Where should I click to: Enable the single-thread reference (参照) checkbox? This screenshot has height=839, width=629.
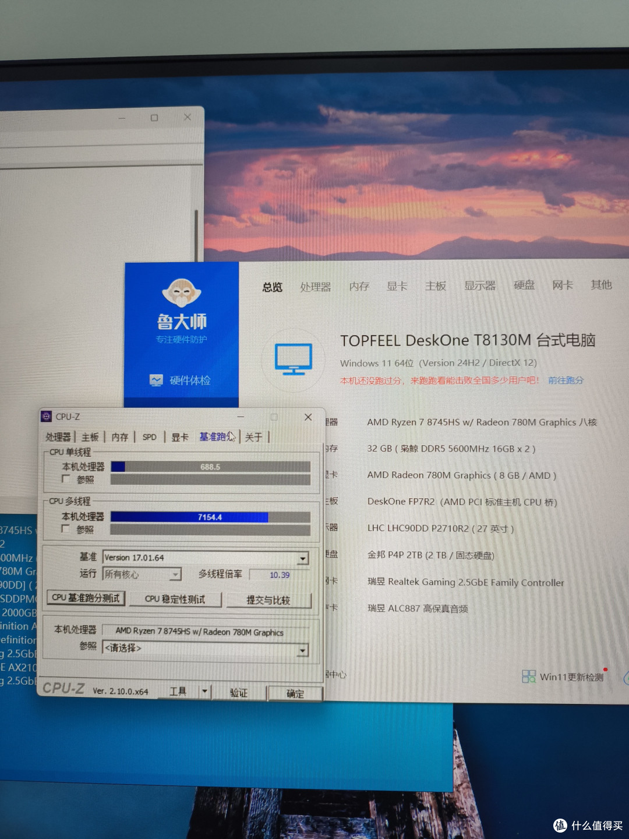tap(66, 479)
